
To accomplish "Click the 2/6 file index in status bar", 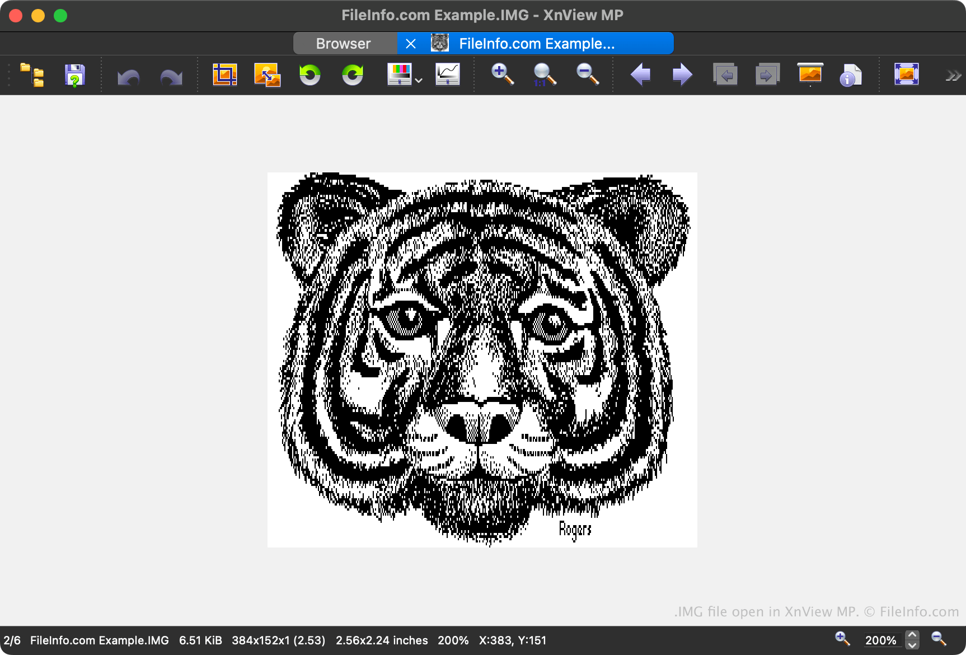I will point(12,640).
